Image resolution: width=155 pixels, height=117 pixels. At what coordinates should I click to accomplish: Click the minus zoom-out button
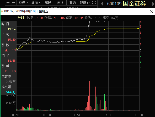[14, 3]
